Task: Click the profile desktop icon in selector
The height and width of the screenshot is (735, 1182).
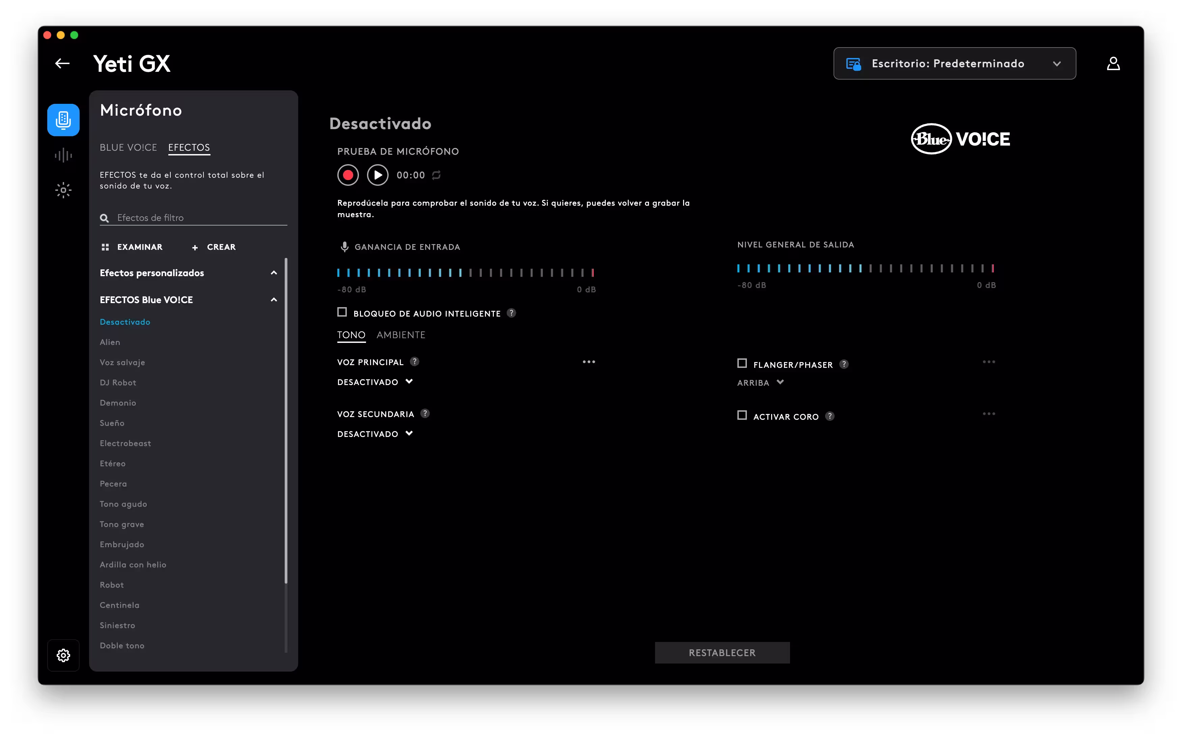Action: [853, 64]
